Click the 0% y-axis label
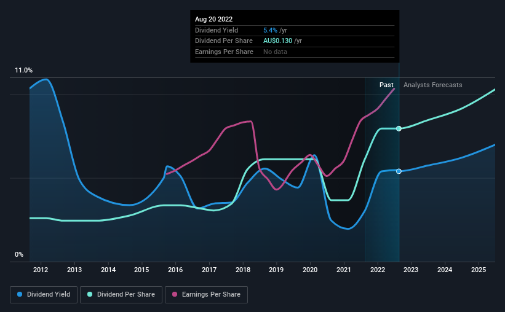This screenshot has height=312, width=505. [19, 255]
